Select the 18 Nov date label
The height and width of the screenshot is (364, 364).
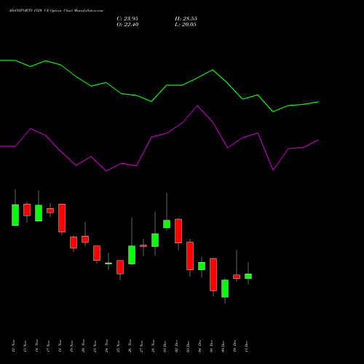pyautogui.click(x=60, y=346)
